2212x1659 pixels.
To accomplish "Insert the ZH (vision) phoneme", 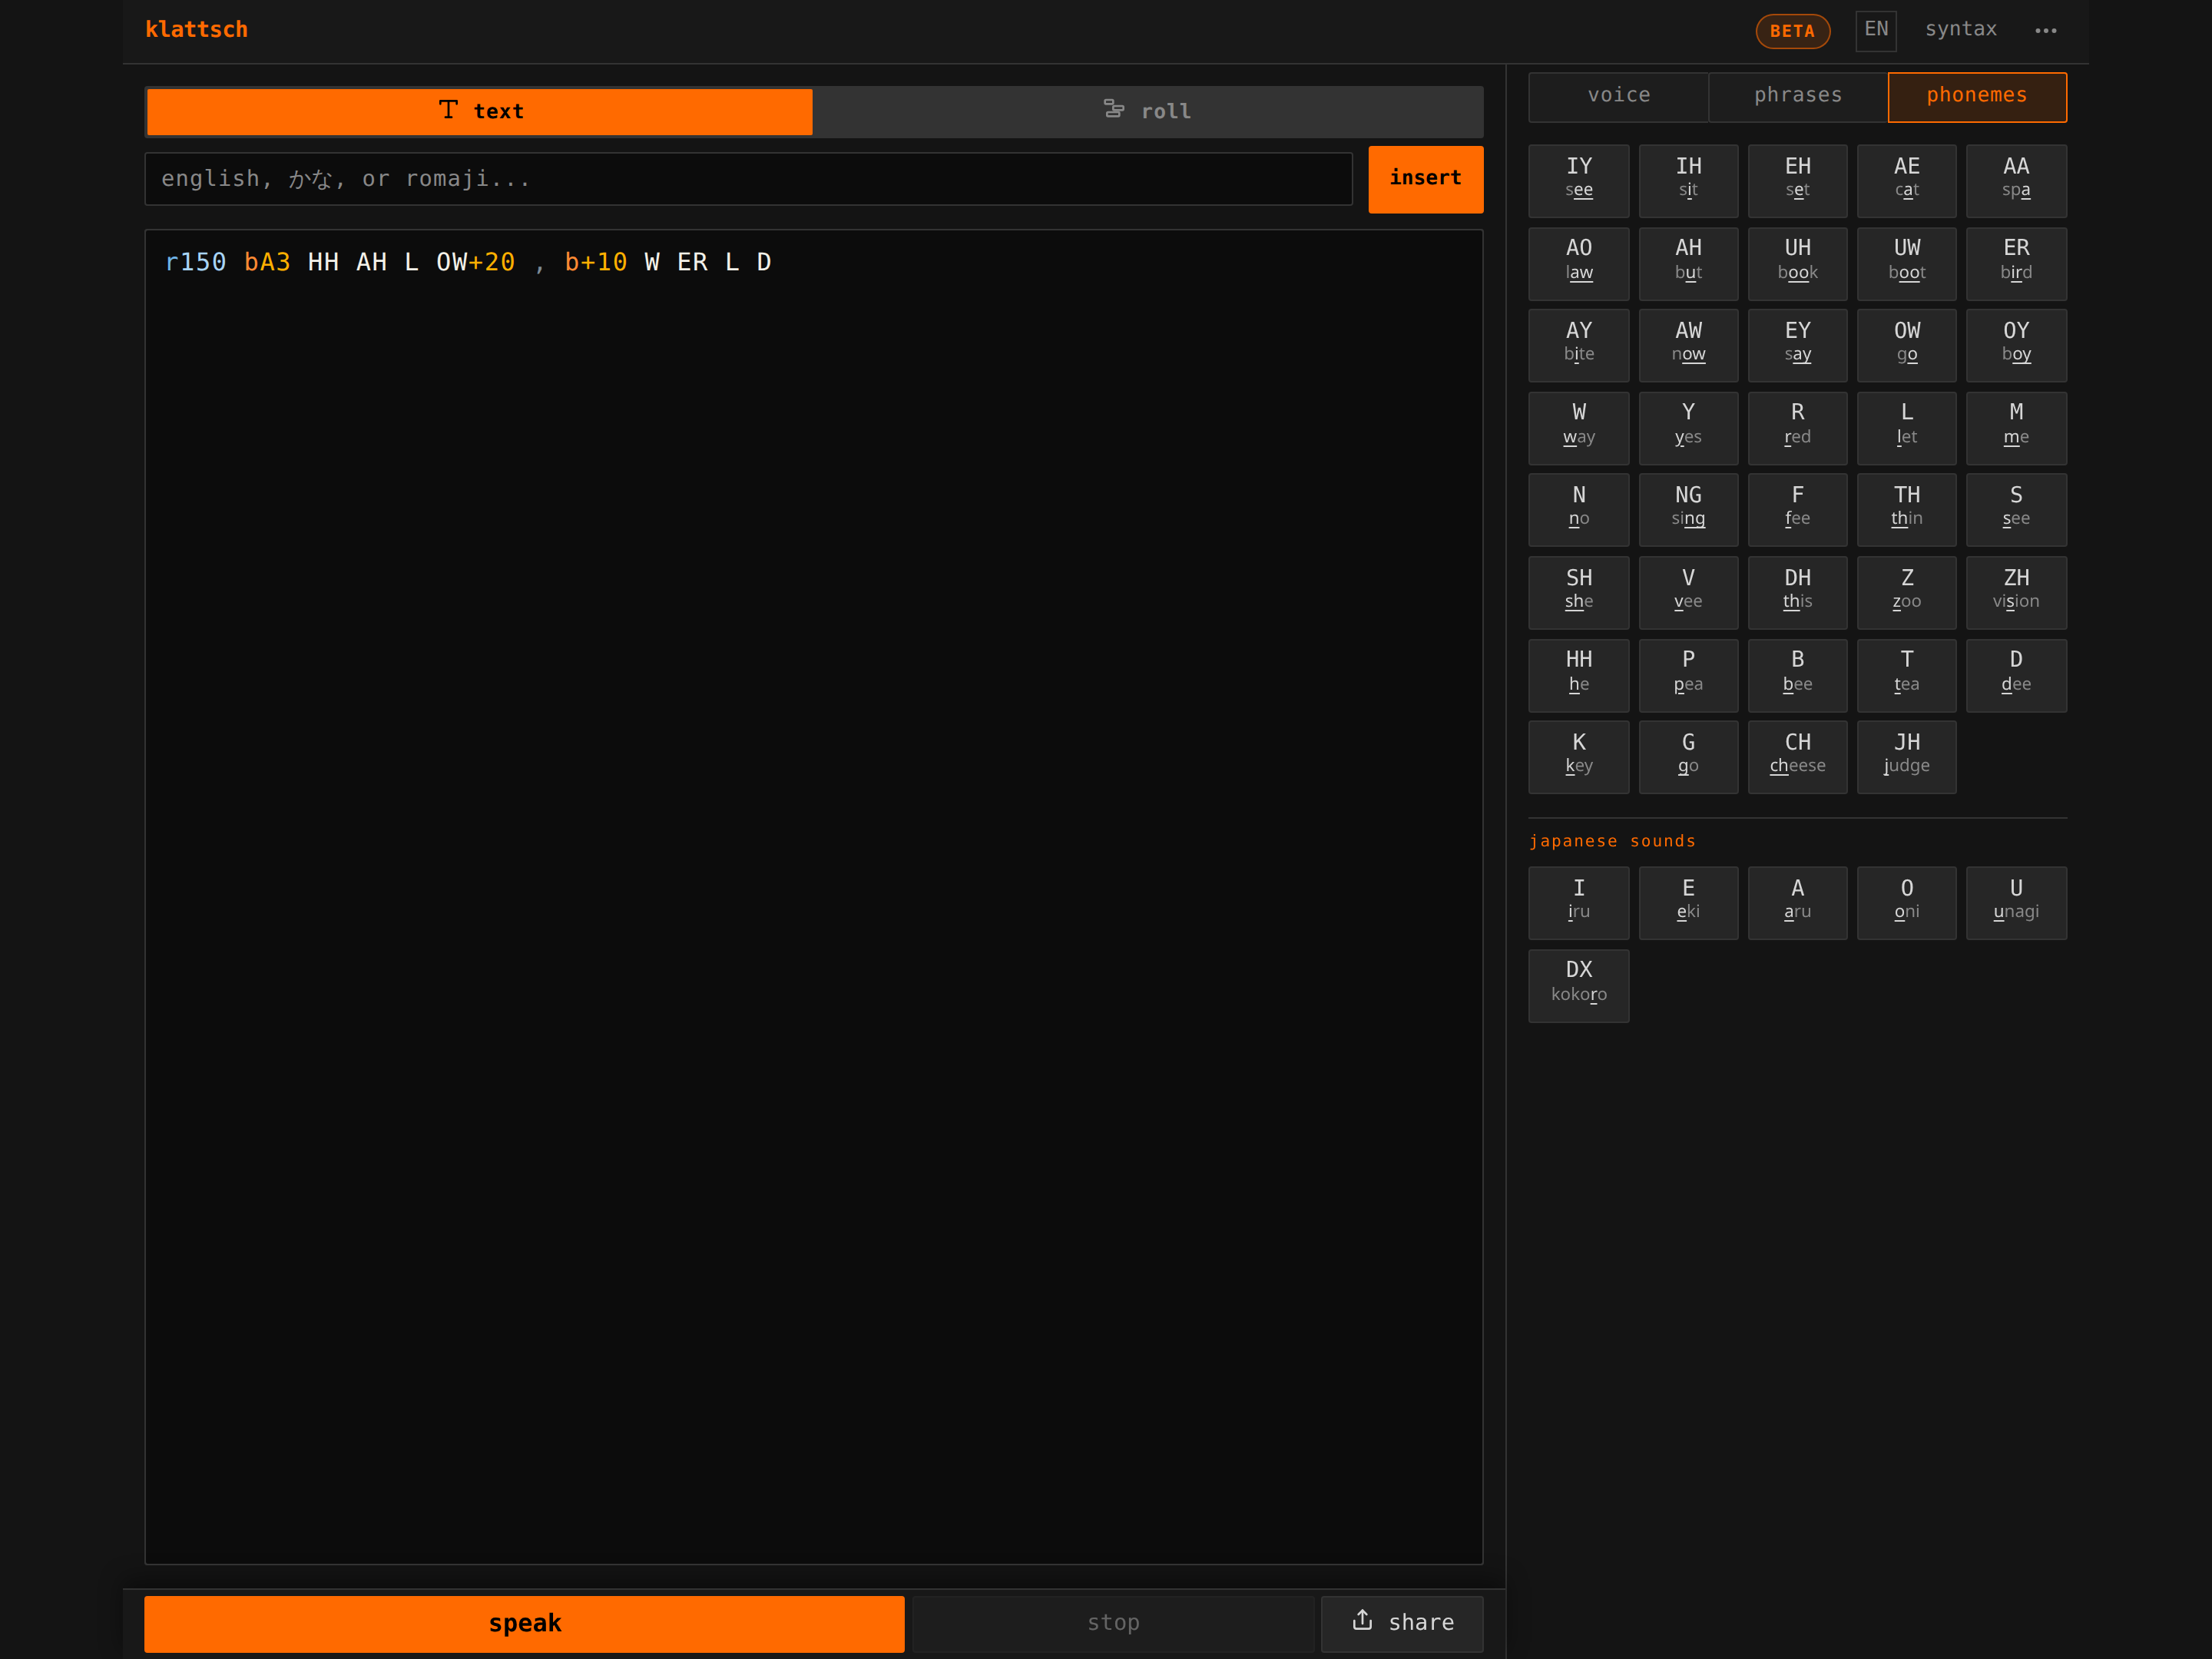I will pos(2016,593).
